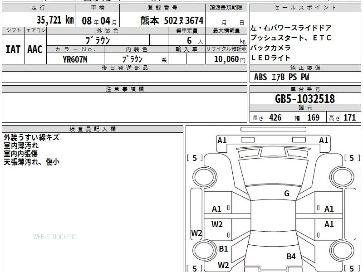Click the セールスポイント header

click(x=305, y=8)
